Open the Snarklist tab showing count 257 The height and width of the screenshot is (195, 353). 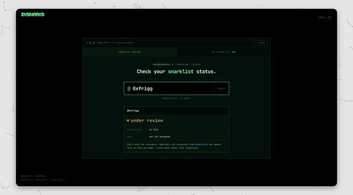(223, 52)
